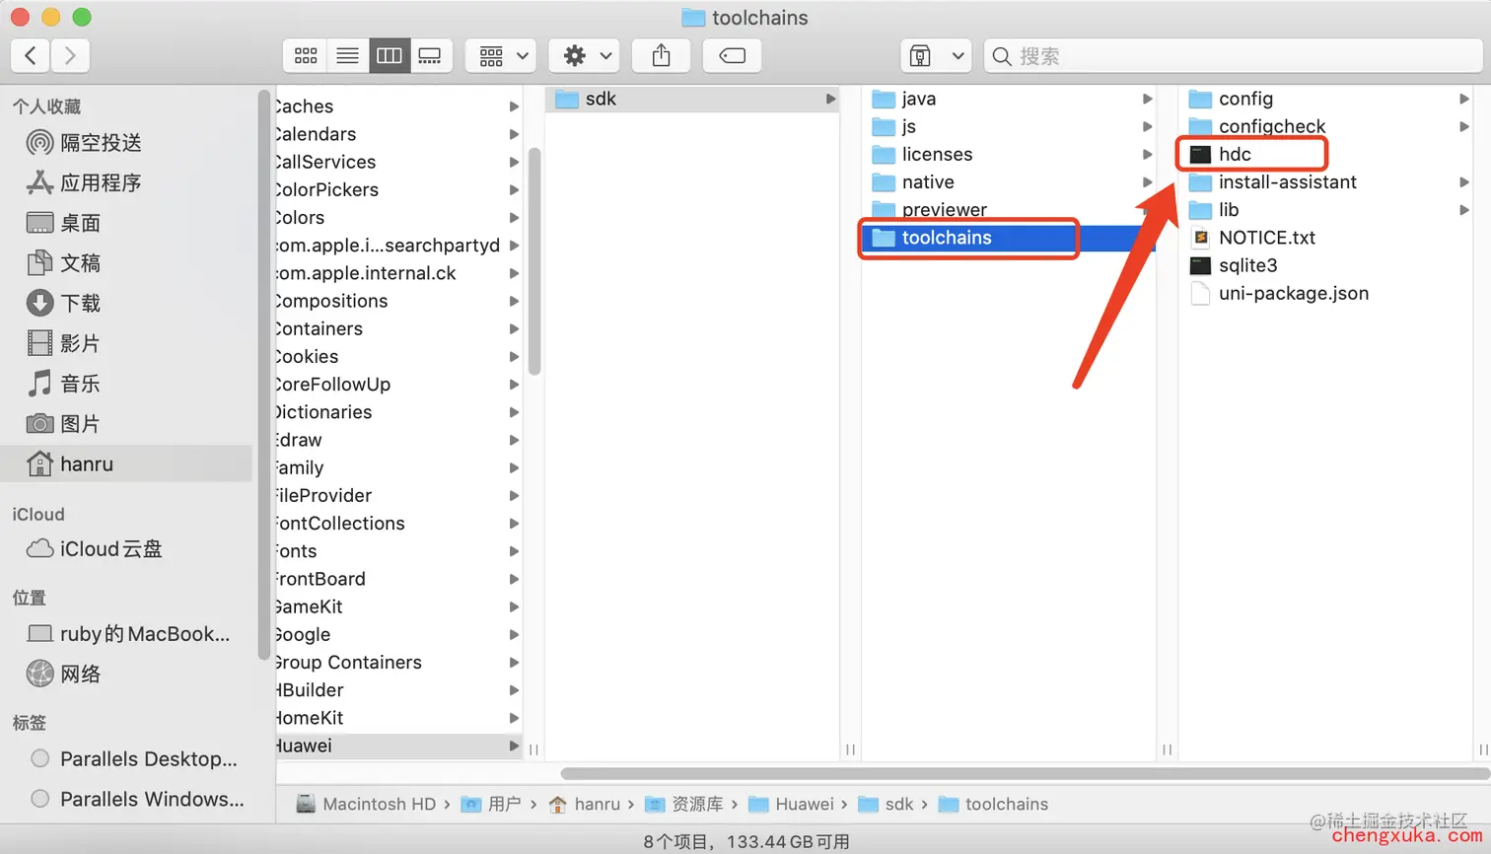Select the hdc executable file

tap(1325, 154)
